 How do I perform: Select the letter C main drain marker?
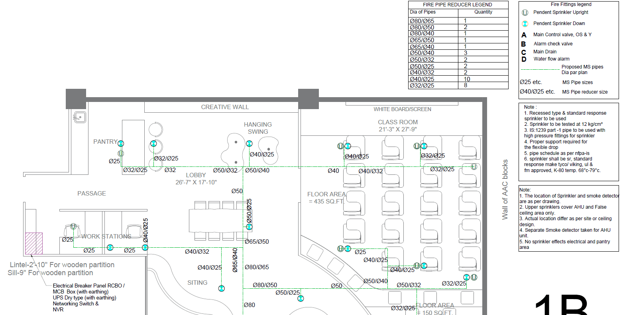click(x=524, y=52)
